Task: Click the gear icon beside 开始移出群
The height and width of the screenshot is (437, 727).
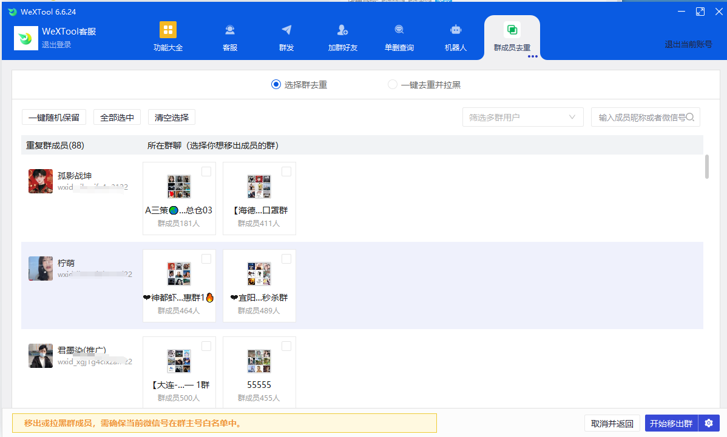Action: click(x=709, y=423)
